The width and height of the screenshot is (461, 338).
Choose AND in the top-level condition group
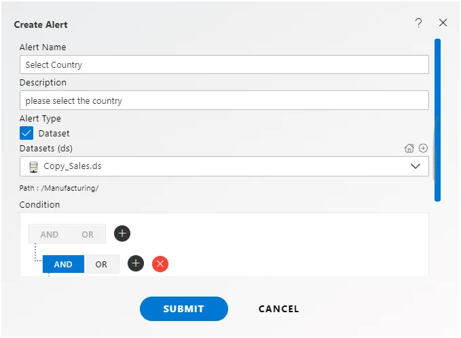50,234
